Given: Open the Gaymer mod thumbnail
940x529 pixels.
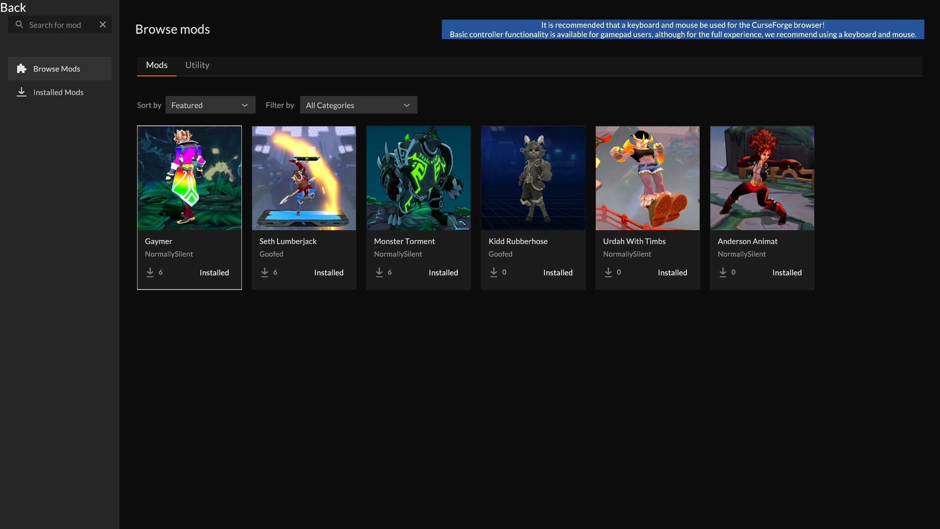Looking at the screenshot, I should [x=189, y=178].
